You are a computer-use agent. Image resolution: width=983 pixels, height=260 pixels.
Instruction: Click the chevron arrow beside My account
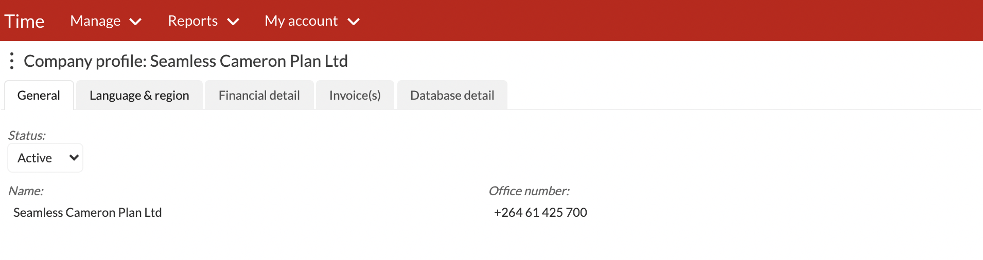pyautogui.click(x=354, y=22)
